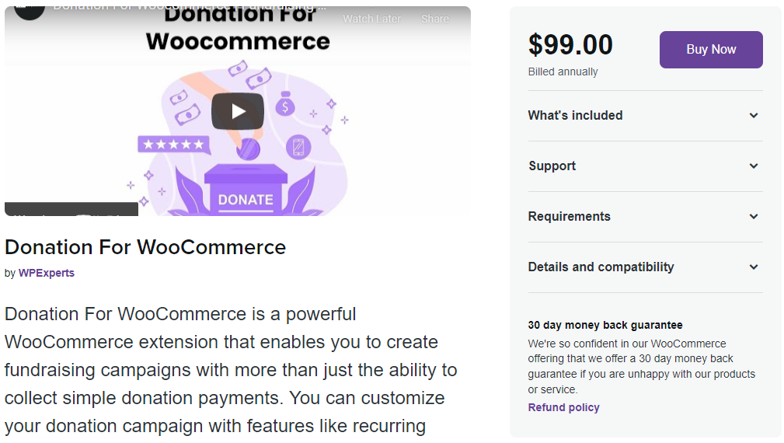784x443 pixels.
Task: Open the channel avatar on the video
Action: pyautogui.click(x=30, y=11)
